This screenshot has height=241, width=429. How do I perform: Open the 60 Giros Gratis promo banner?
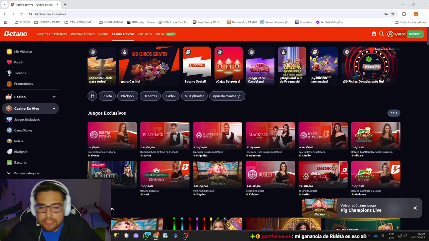click(149, 66)
